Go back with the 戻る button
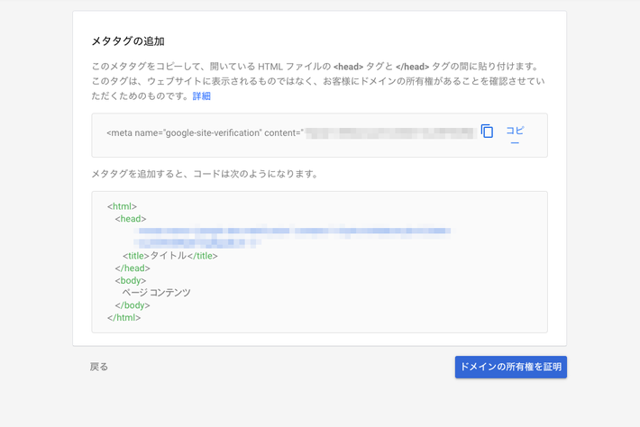640x427 pixels. click(99, 367)
